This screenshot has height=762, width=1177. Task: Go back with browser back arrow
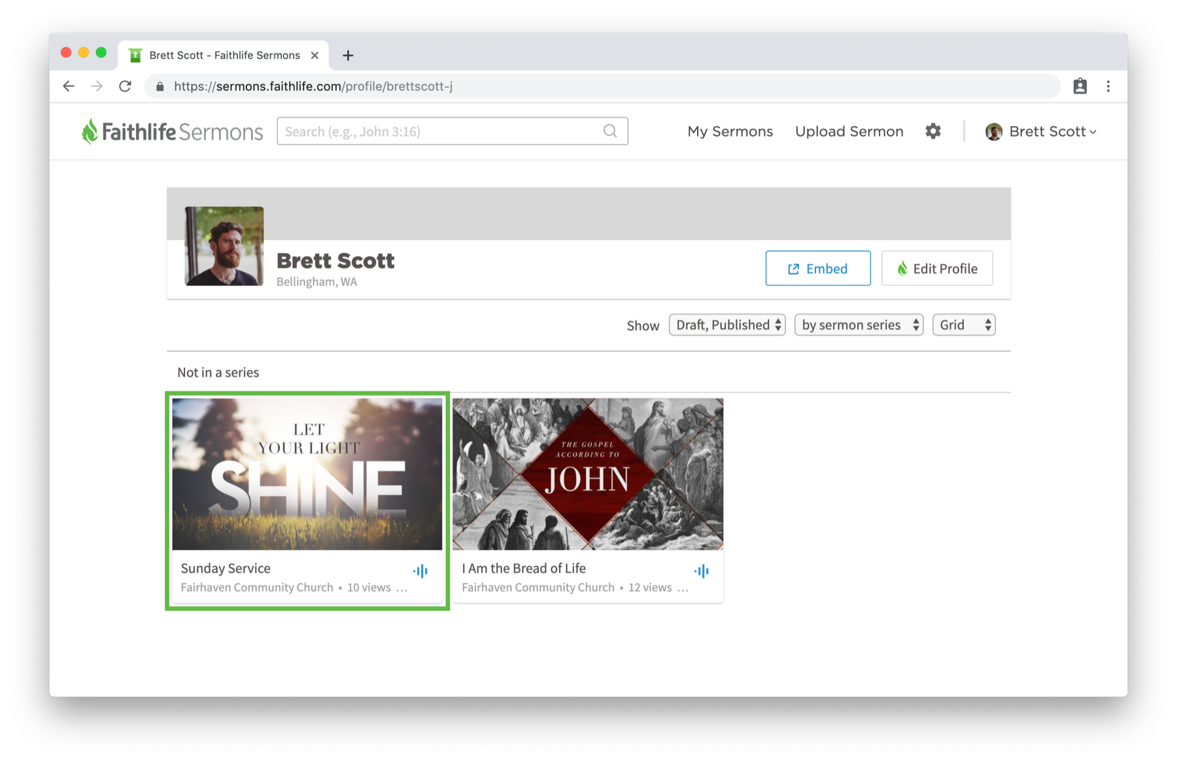(x=69, y=86)
